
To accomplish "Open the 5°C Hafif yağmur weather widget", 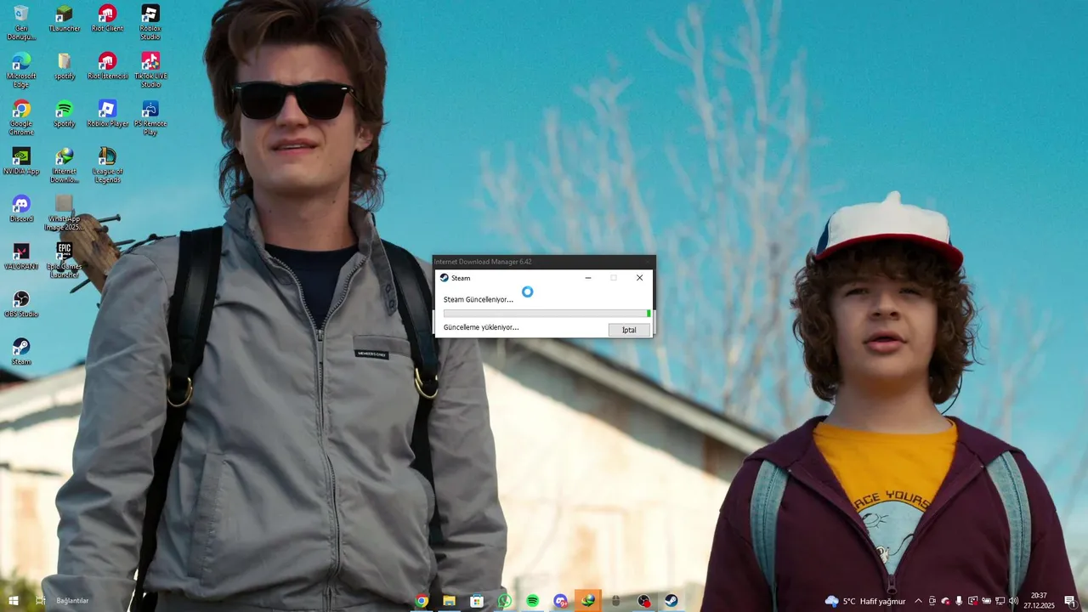I will pos(865,601).
